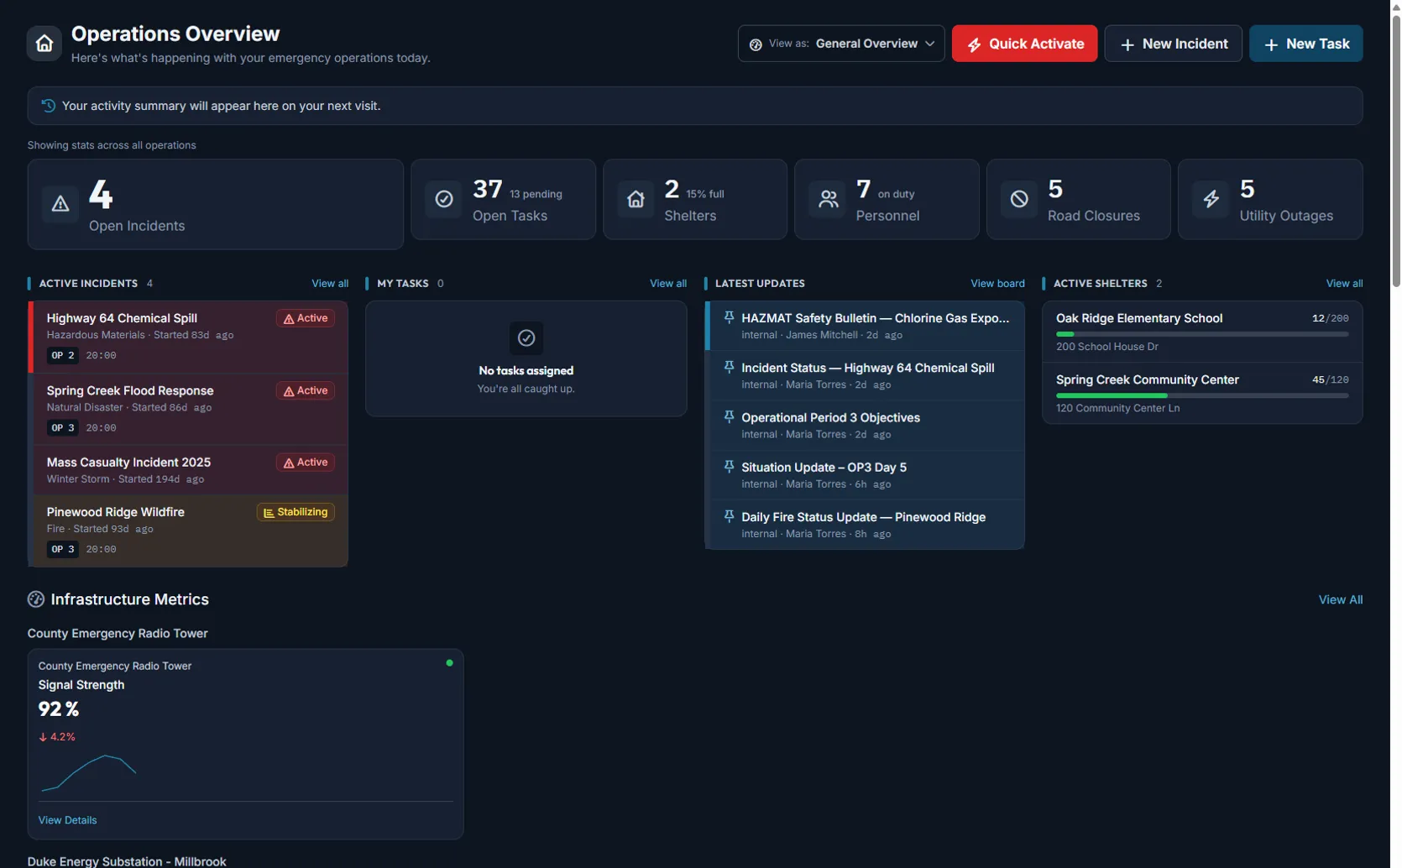
Task: Click the OP 3 tag on Pinewood Ridge Wildfire
Action: (62, 550)
